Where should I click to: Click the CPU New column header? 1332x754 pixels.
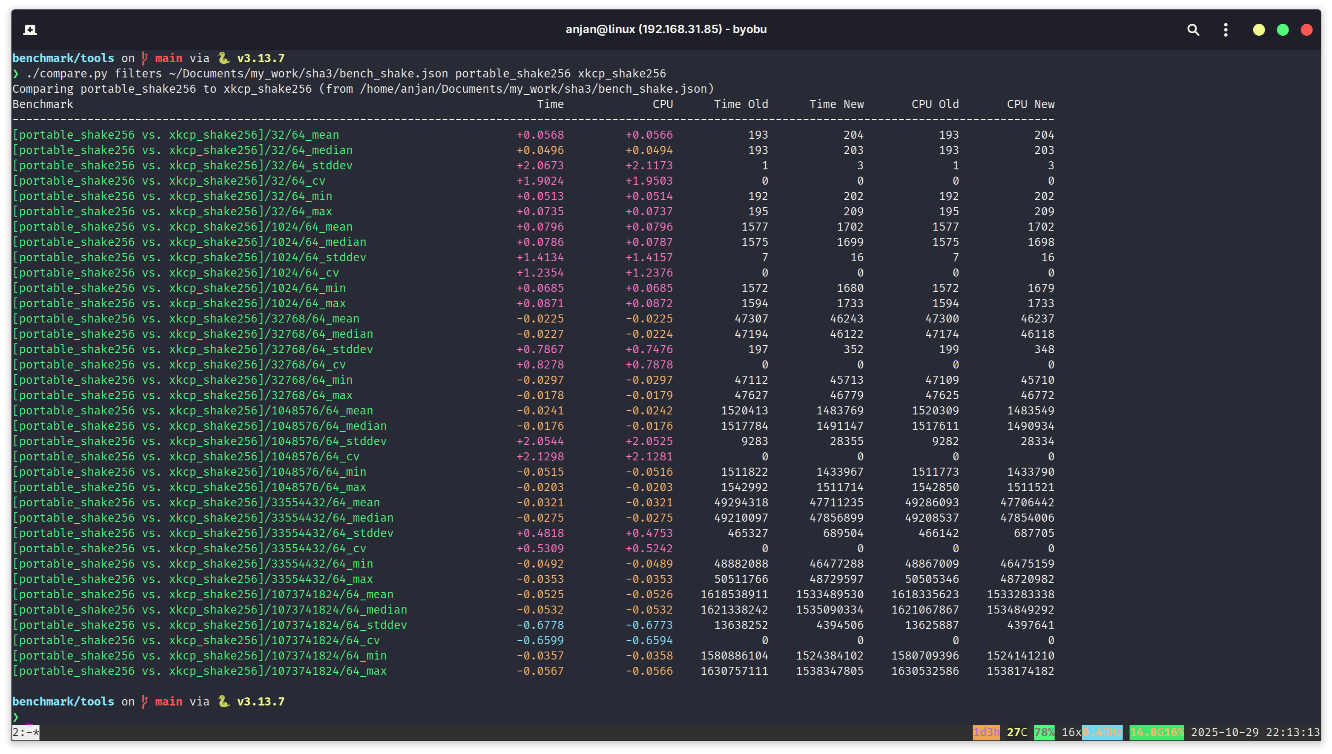[1030, 104]
